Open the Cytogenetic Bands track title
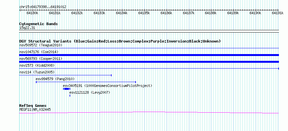 [x=39, y=24]
